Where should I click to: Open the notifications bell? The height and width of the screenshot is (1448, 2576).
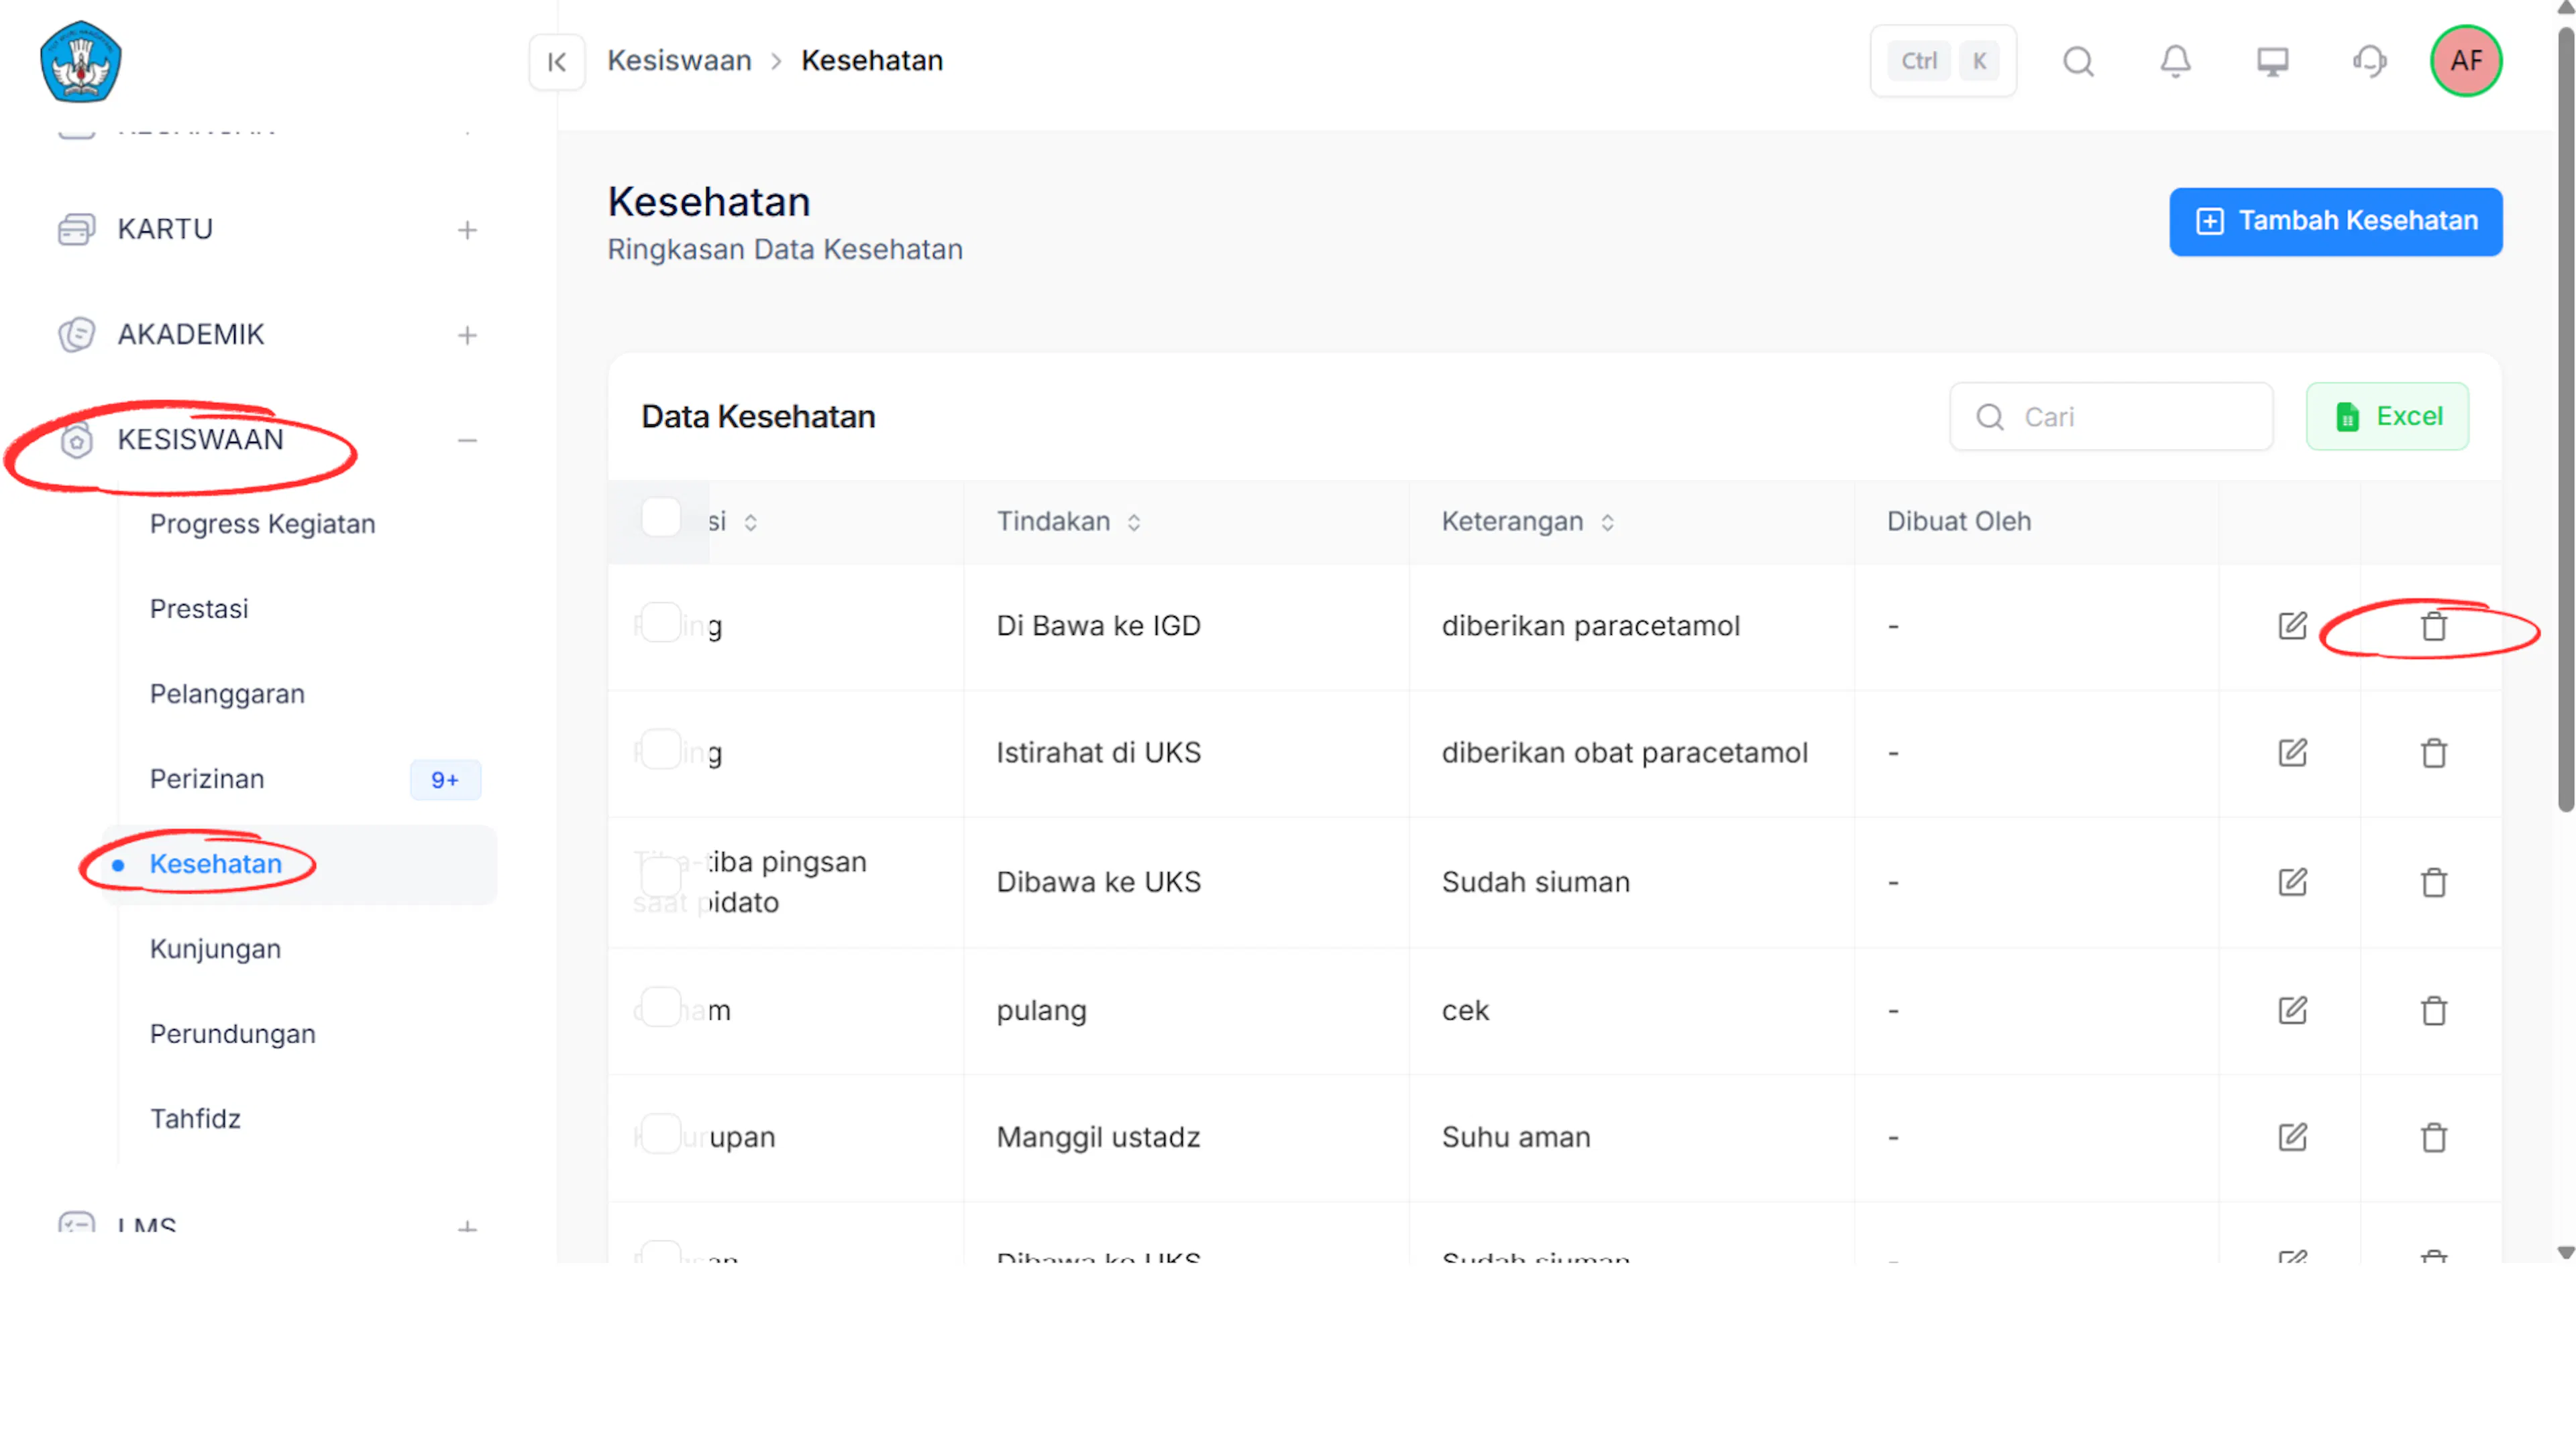pyautogui.click(x=2175, y=62)
